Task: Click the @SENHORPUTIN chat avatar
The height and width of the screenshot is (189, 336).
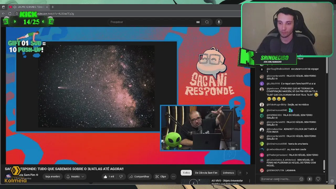Action: [262, 170]
